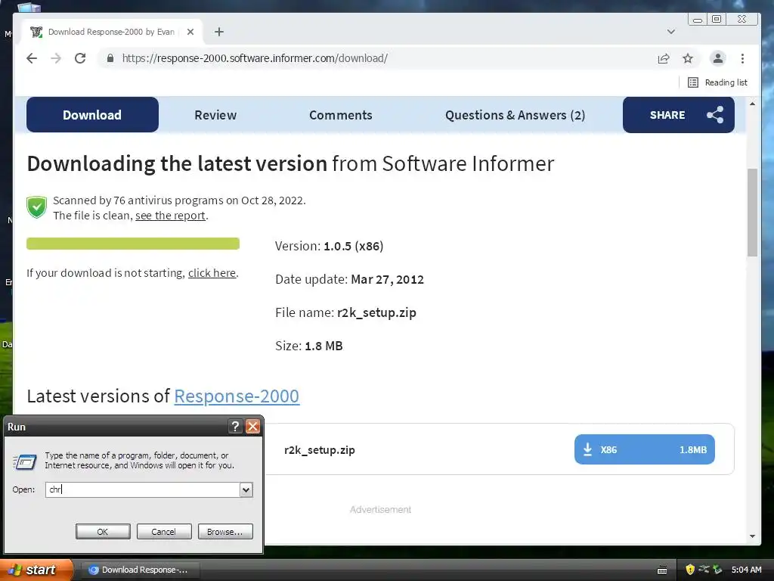This screenshot has width=774, height=581.
Task: Click Cancel in the Run dialog
Action: [x=163, y=532]
